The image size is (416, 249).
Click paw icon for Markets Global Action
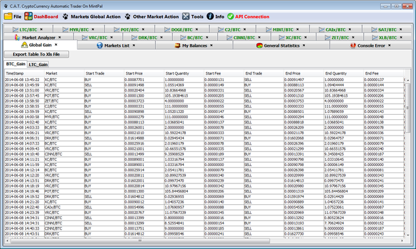65,16
